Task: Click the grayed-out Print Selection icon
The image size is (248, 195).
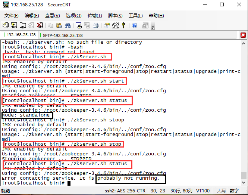Action: point(87,25)
